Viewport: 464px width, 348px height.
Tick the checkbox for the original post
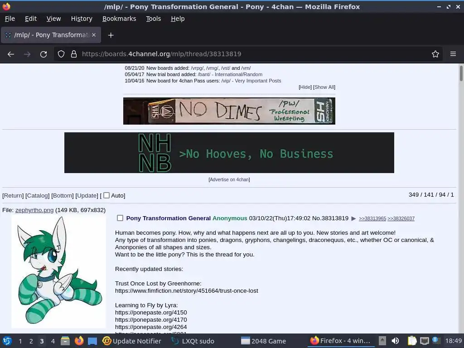click(120, 218)
